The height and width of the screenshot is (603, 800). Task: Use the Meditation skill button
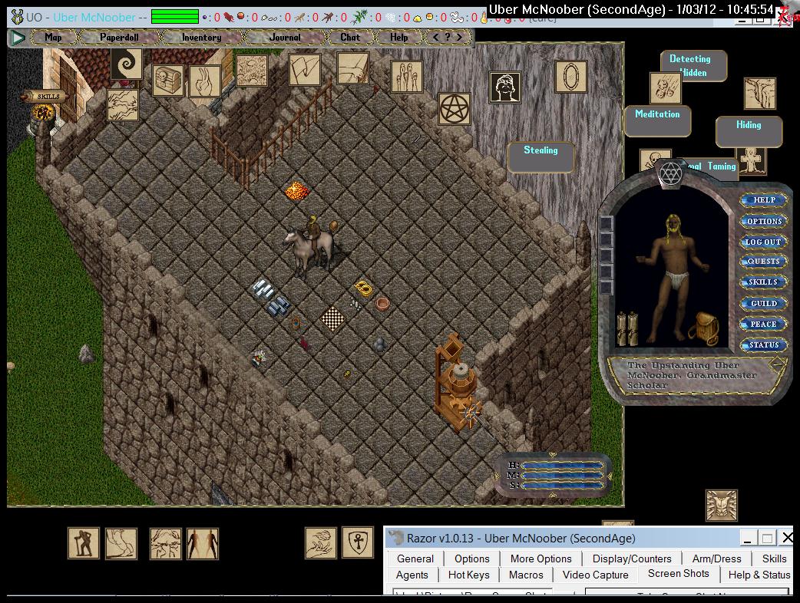click(657, 114)
